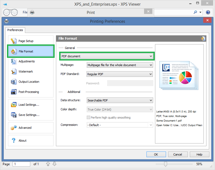Image resolution: width=215 pixels, height=170 pixels.
Task: Click the document preview thumbnail
Action: 179,75
